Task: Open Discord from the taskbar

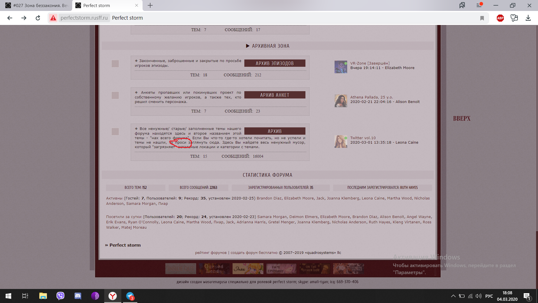Action: tap(78, 296)
